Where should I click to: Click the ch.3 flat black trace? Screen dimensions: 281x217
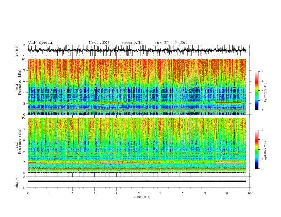pos(137,182)
